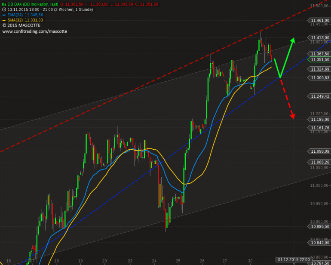
Task: Select the EMA(24) indicator label
Action: point(15,15)
